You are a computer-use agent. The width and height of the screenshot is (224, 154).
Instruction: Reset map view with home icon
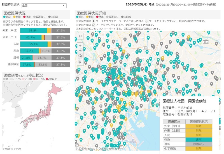point(80,56)
